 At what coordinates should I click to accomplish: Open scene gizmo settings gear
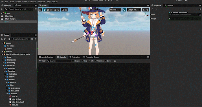[x=147, y=10]
